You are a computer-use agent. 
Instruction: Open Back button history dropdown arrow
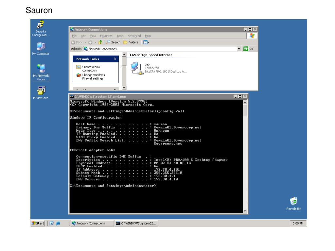coord(85,42)
